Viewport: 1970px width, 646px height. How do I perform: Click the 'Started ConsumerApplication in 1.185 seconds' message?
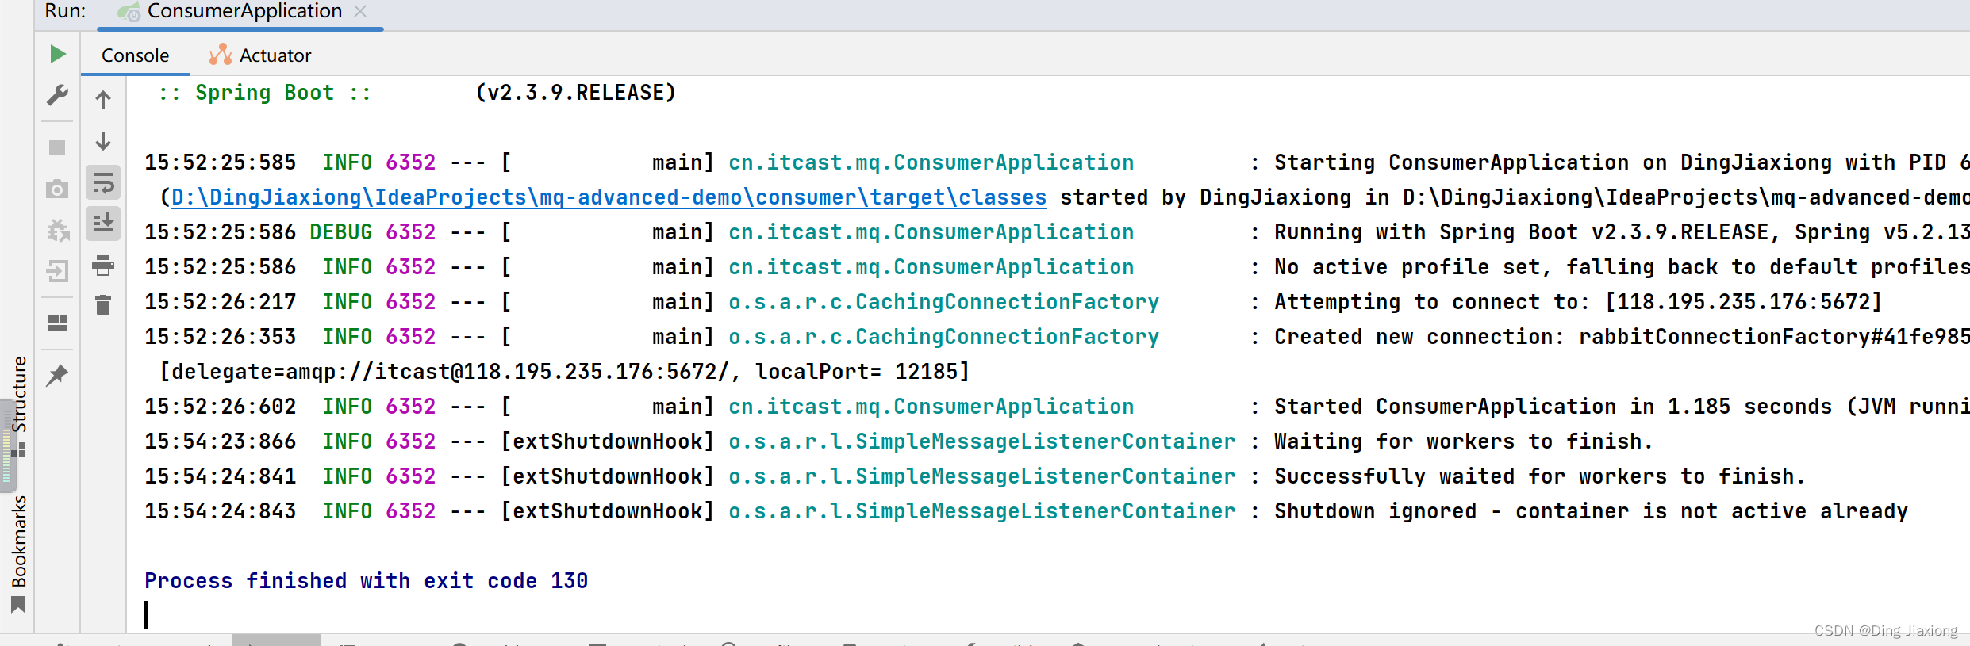1622,407
